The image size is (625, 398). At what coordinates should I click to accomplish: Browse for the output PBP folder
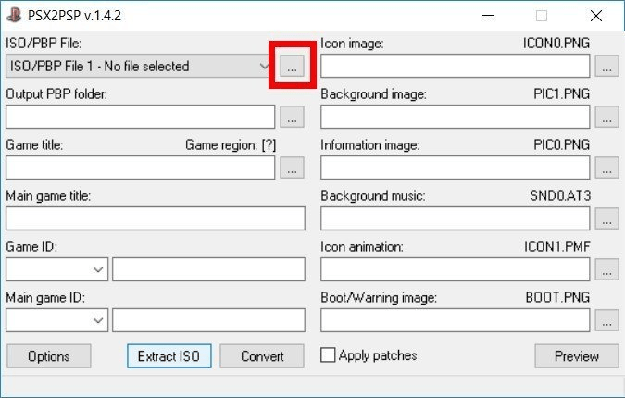tap(292, 118)
